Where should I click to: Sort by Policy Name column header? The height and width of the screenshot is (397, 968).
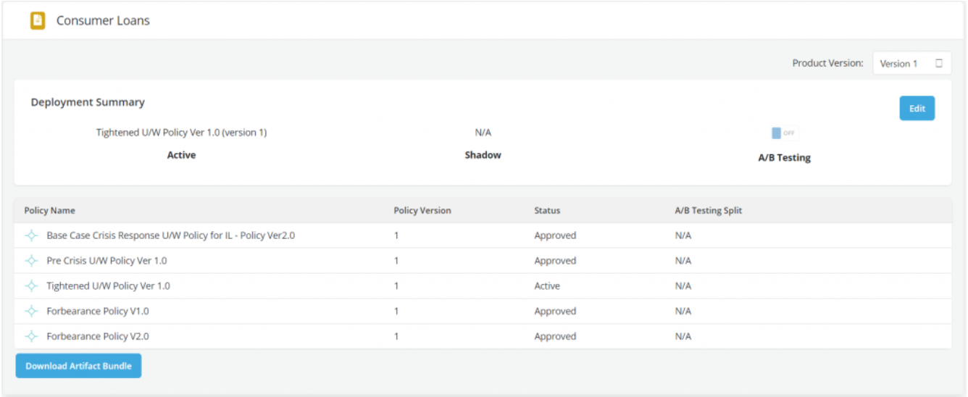(x=50, y=211)
